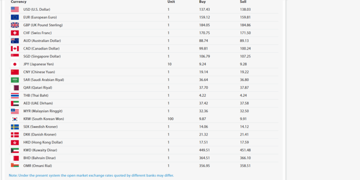Click the Swiss flag icon
This screenshot has height=180, width=360.
pos(15,33)
